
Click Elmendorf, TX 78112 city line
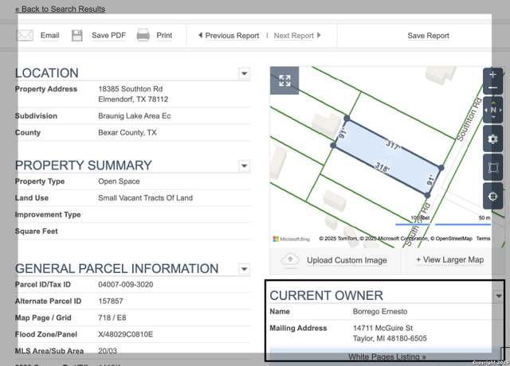click(133, 99)
